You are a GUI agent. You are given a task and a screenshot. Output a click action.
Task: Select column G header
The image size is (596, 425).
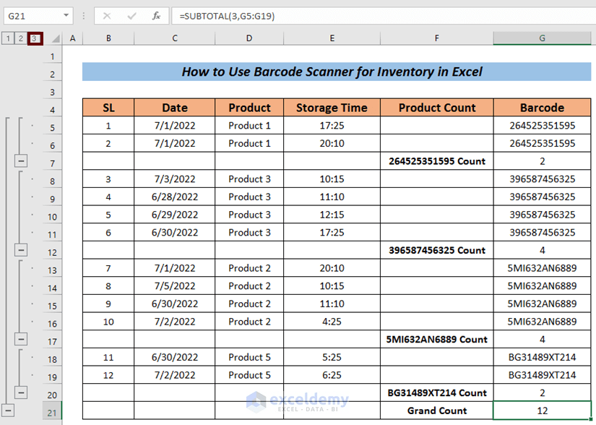pos(542,38)
